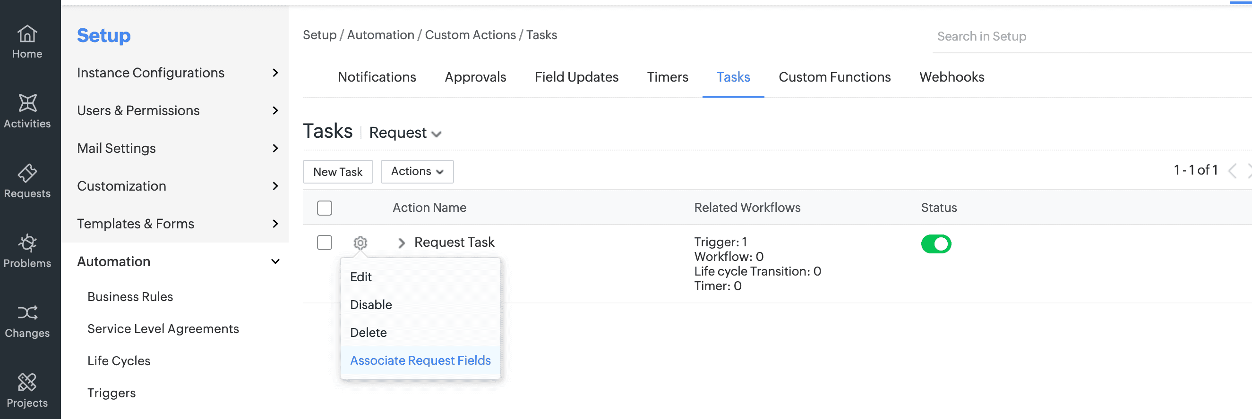
Task: Expand the Request Task row chevron
Action: click(402, 243)
